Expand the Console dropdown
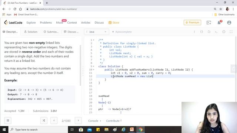The image size is (237, 133). [95, 121]
